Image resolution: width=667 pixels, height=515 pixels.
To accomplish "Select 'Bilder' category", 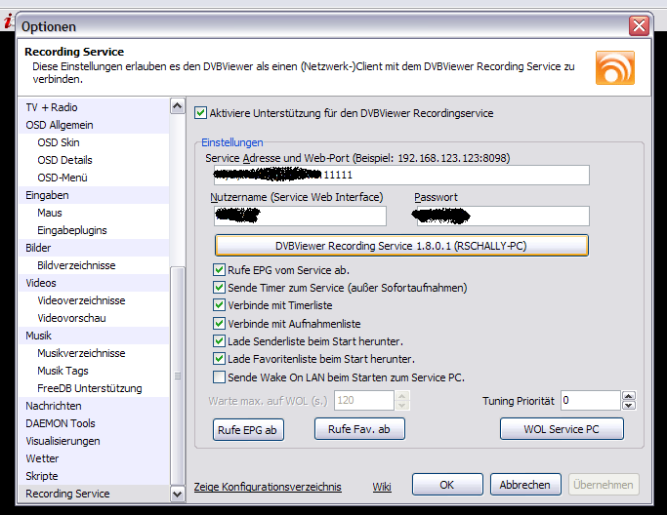I will click(x=94, y=248).
